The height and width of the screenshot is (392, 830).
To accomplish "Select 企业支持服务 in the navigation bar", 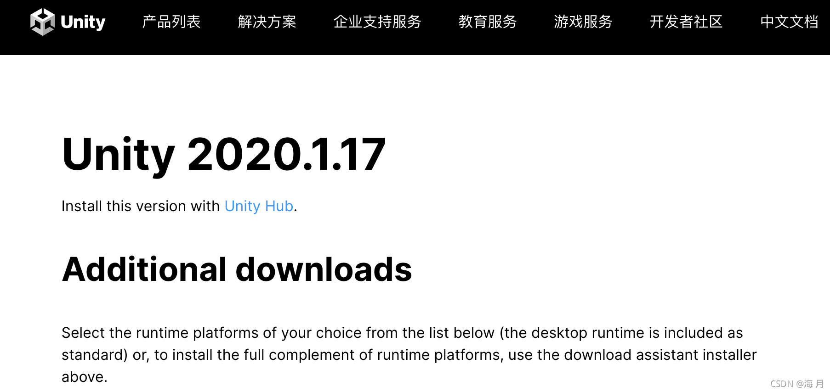I will click(377, 22).
